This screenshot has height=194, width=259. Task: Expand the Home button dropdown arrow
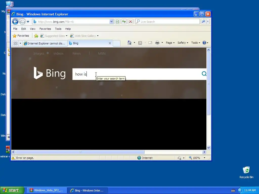(134, 43)
